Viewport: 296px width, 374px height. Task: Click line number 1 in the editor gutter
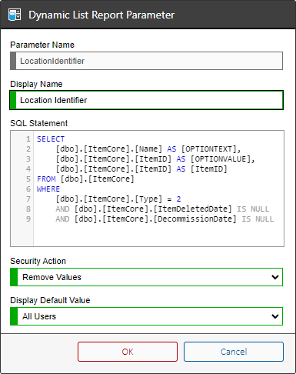tap(28, 139)
